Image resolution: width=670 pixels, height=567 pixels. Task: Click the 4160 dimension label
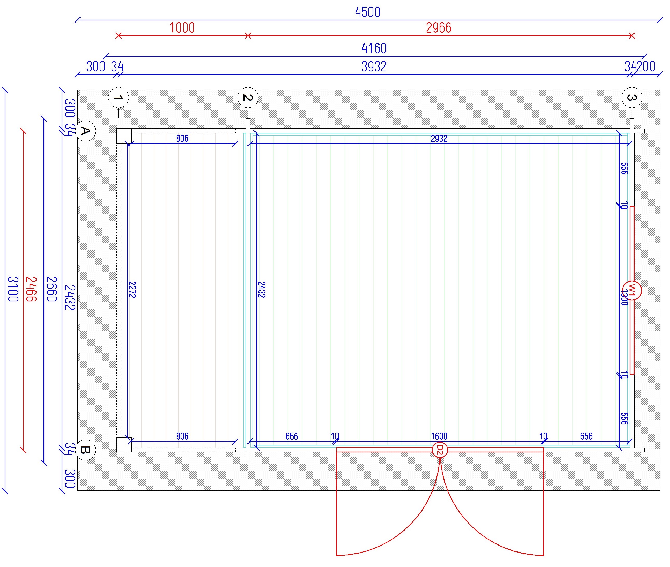[x=374, y=49]
